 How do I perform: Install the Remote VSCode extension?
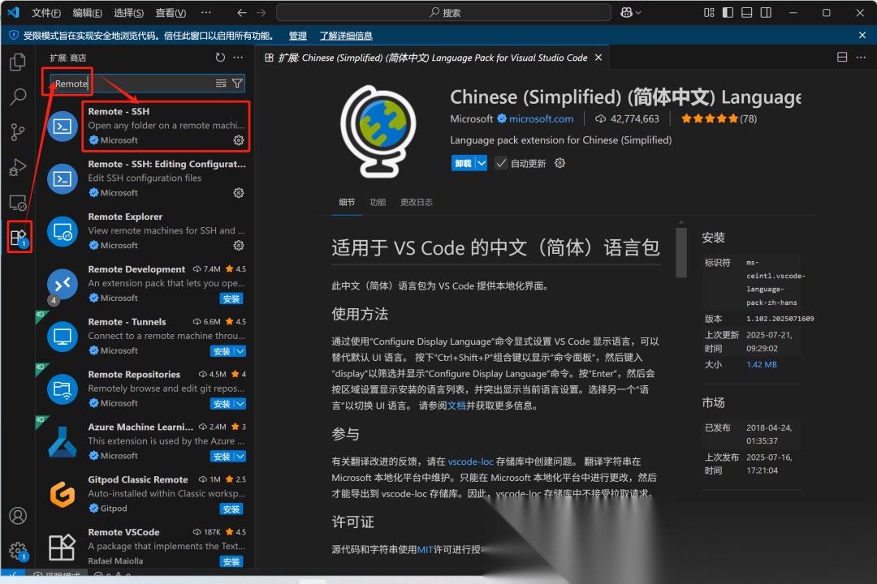point(231,561)
